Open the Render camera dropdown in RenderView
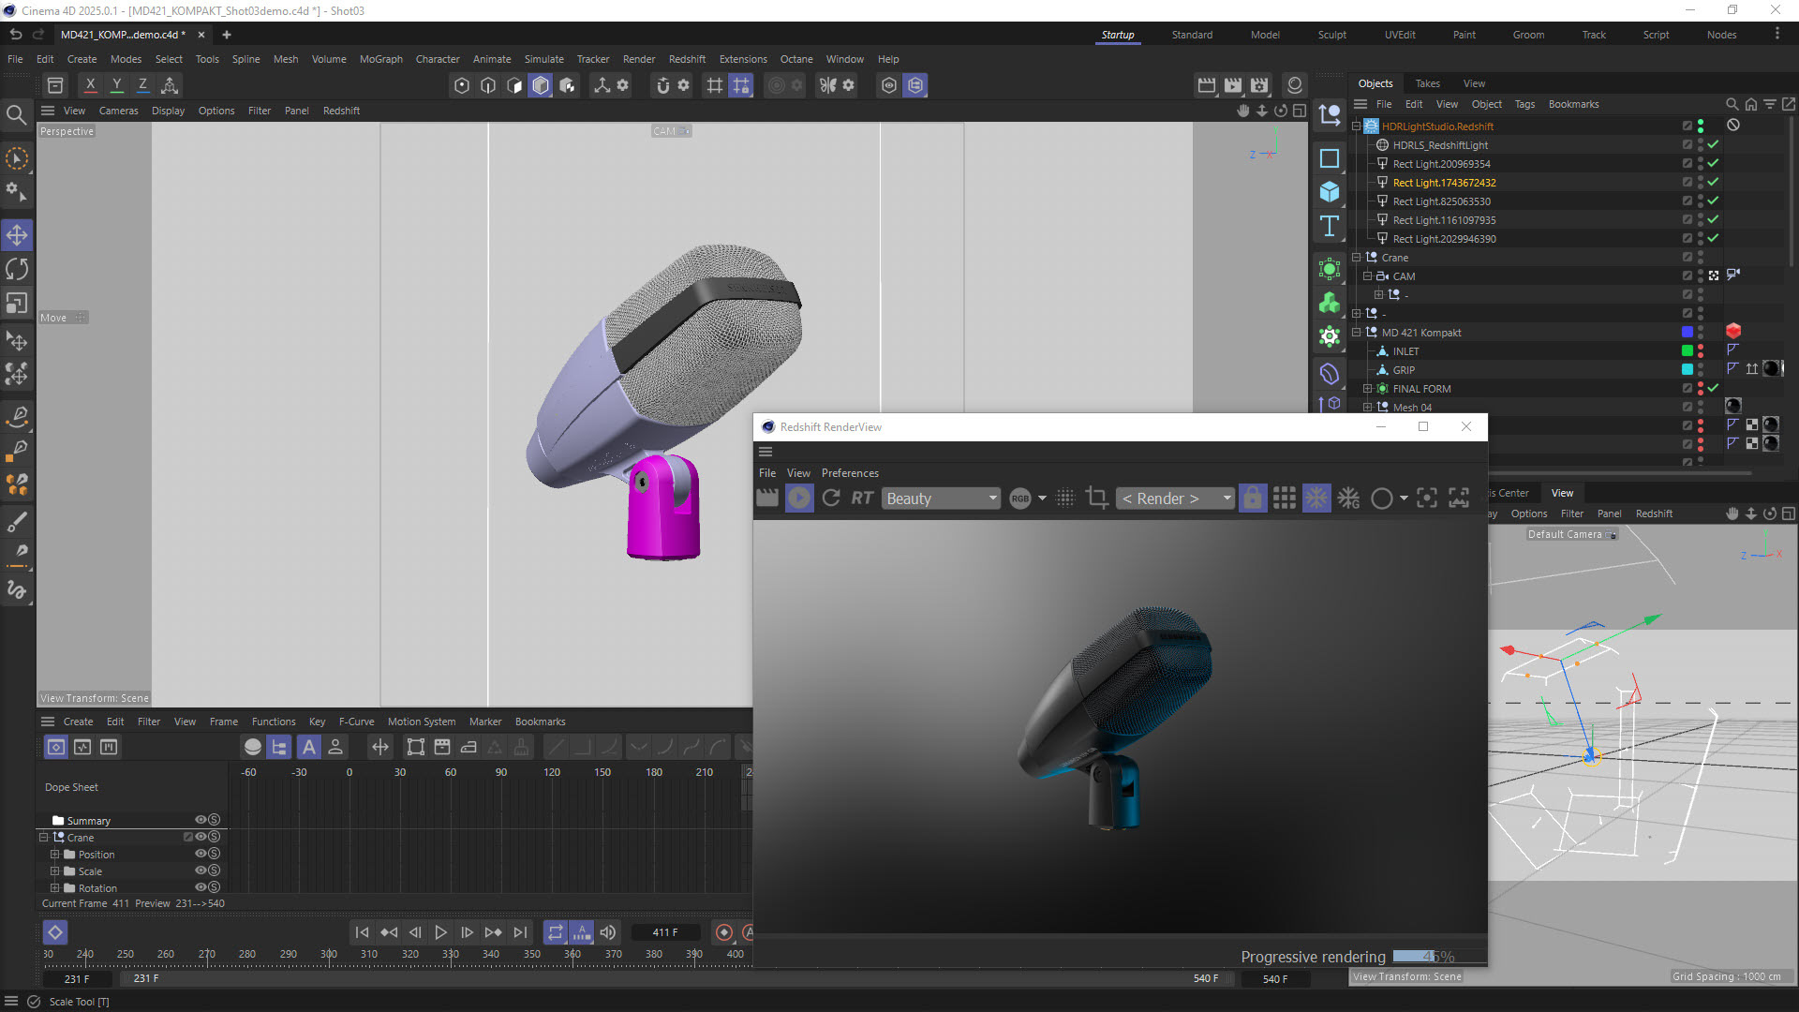This screenshot has width=1799, height=1012. click(x=1176, y=499)
